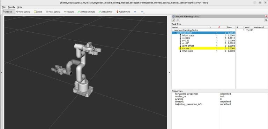Select the Move Camera tool

pyautogui.click(x=23, y=12)
